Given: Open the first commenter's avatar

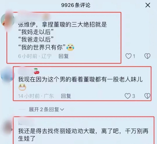Looking at the screenshot, I should click(x=8, y=20).
